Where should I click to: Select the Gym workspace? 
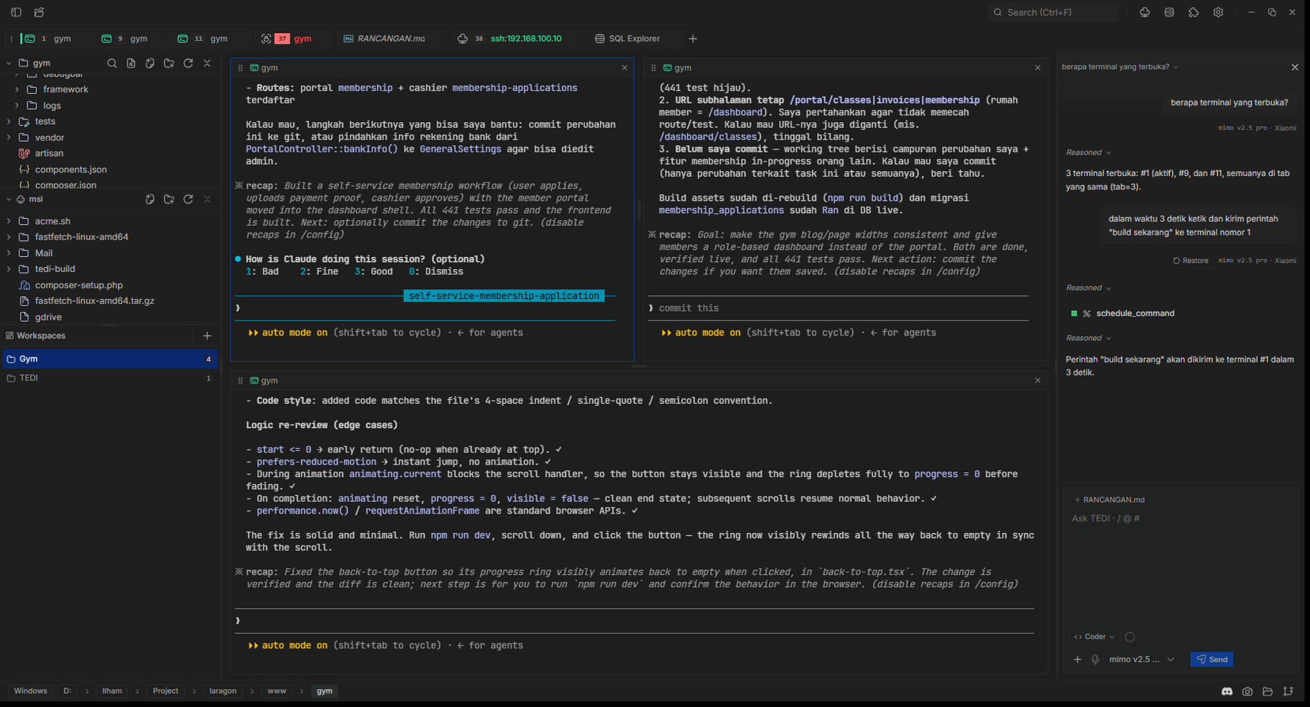[x=110, y=359]
